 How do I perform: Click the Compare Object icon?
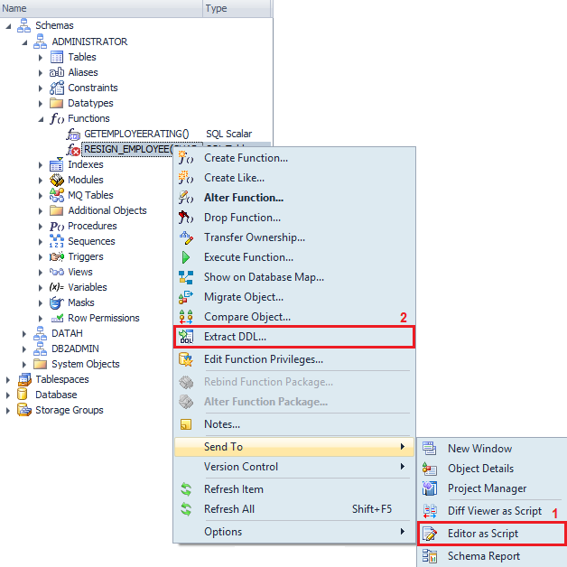[186, 317]
